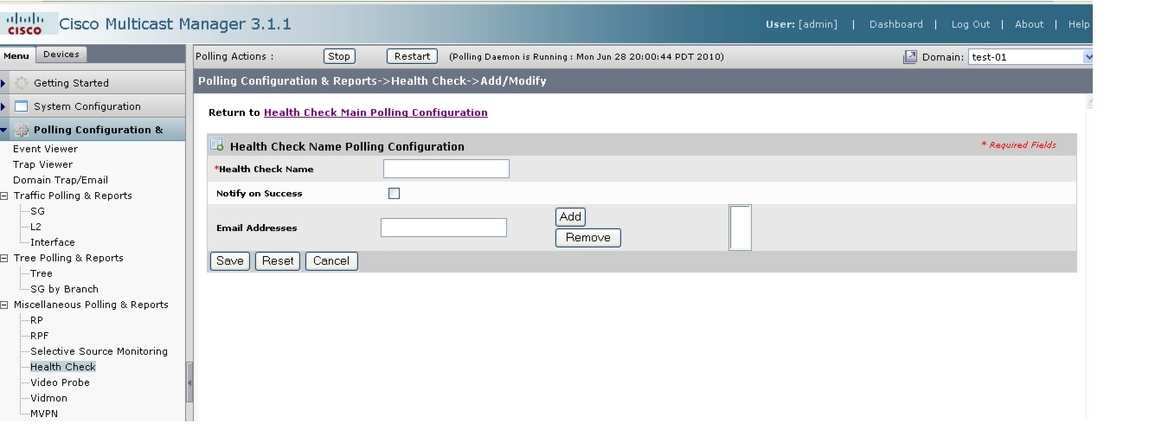The width and height of the screenshot is (1168, 443).
Task: Click the email addresses list box
Action: pyautogui.click(x=740, y=228)
